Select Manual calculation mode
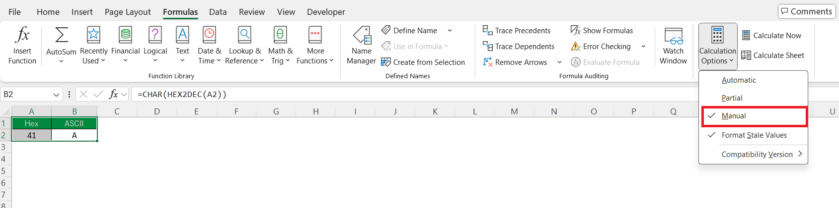 pos(754,116)
